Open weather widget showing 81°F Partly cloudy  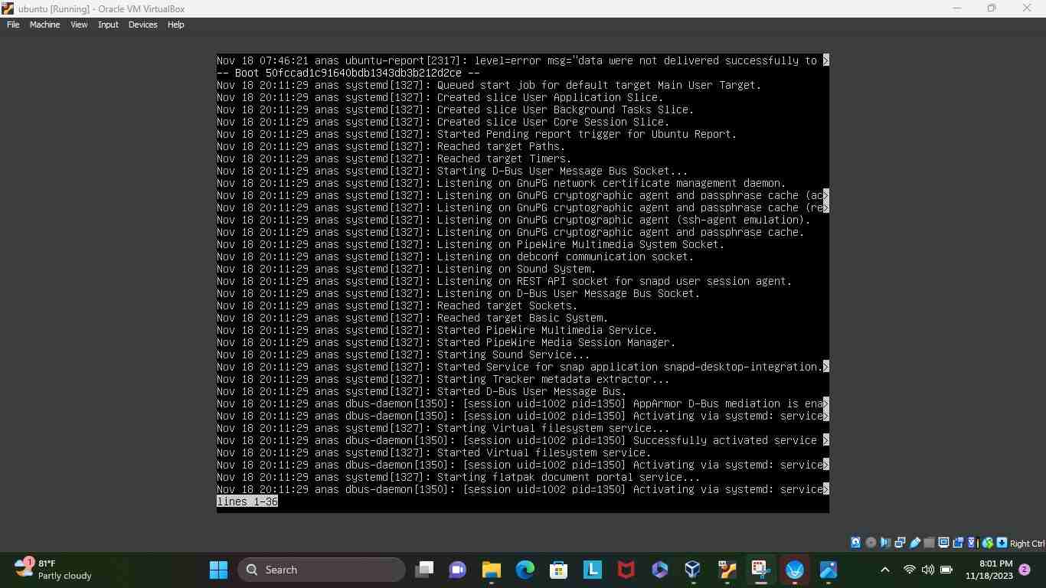click(x=54, y=570)
